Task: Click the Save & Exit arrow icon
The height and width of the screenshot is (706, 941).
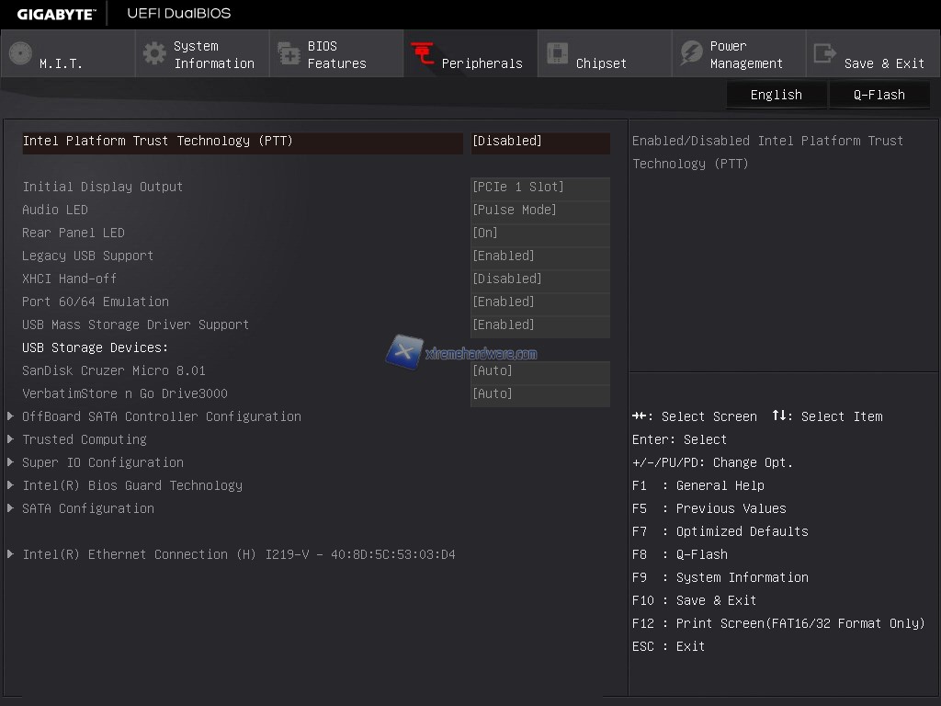Action: (825, 54)
